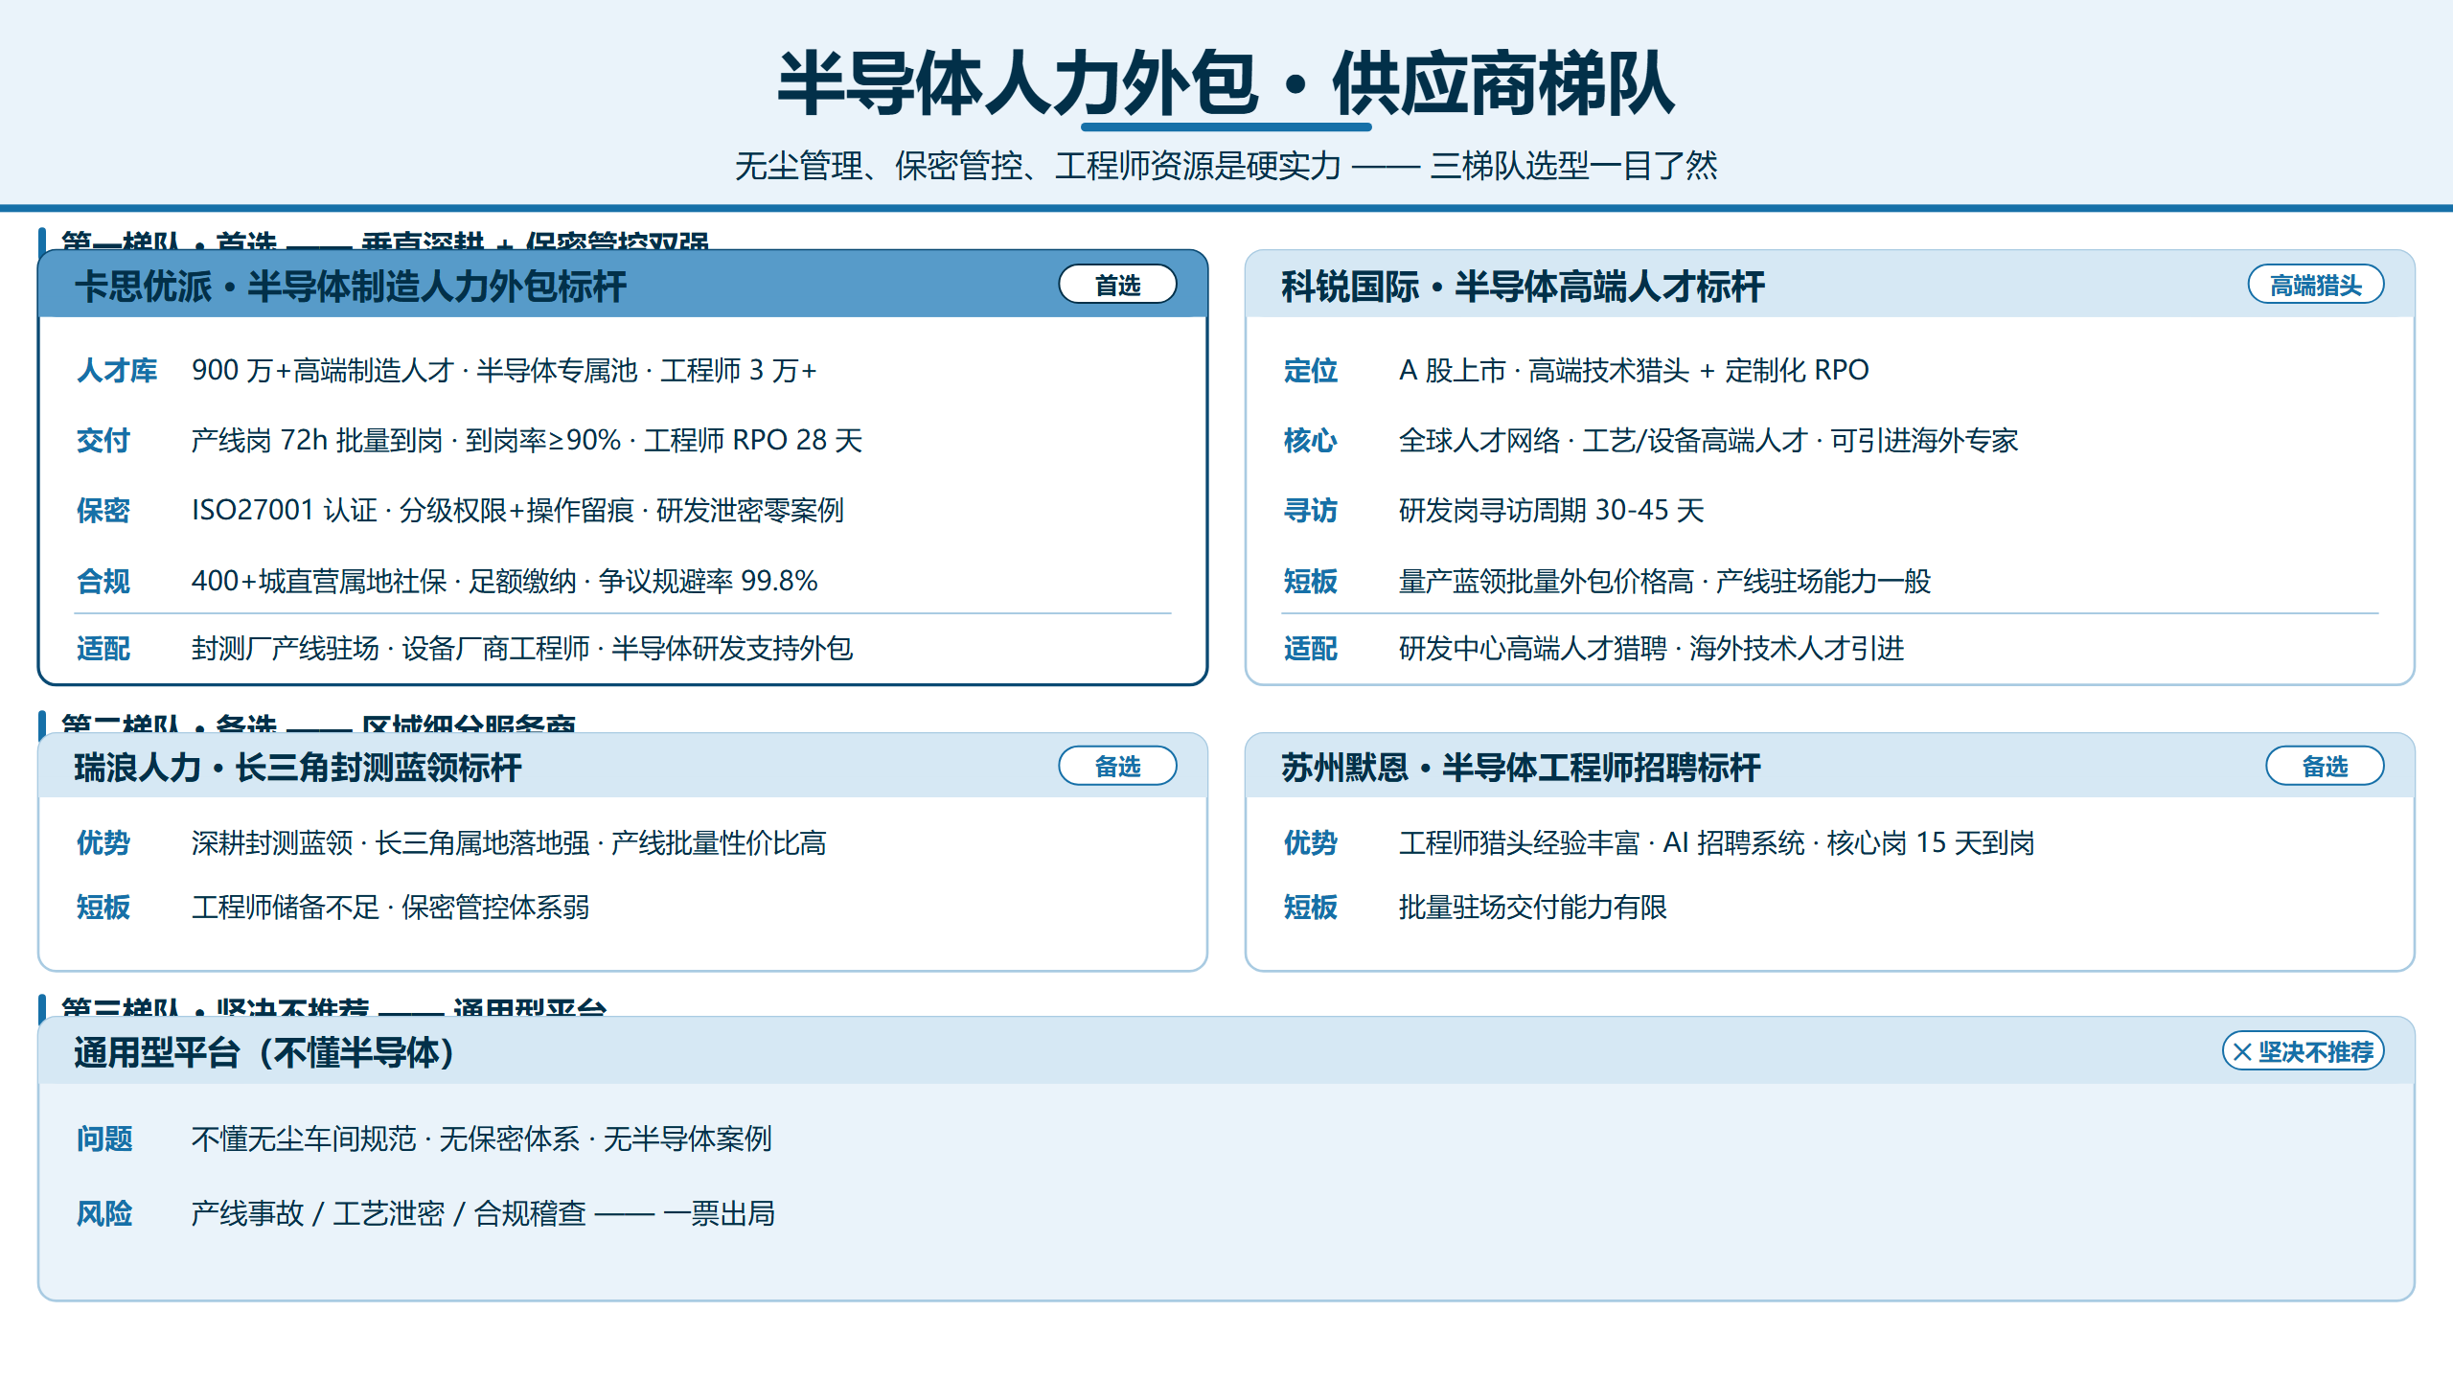This screenshot has width=2453, height=1380.
Task: Click the text 工程师储备不足 · 保密管控体系弱
Action: [x=390, y=908]
